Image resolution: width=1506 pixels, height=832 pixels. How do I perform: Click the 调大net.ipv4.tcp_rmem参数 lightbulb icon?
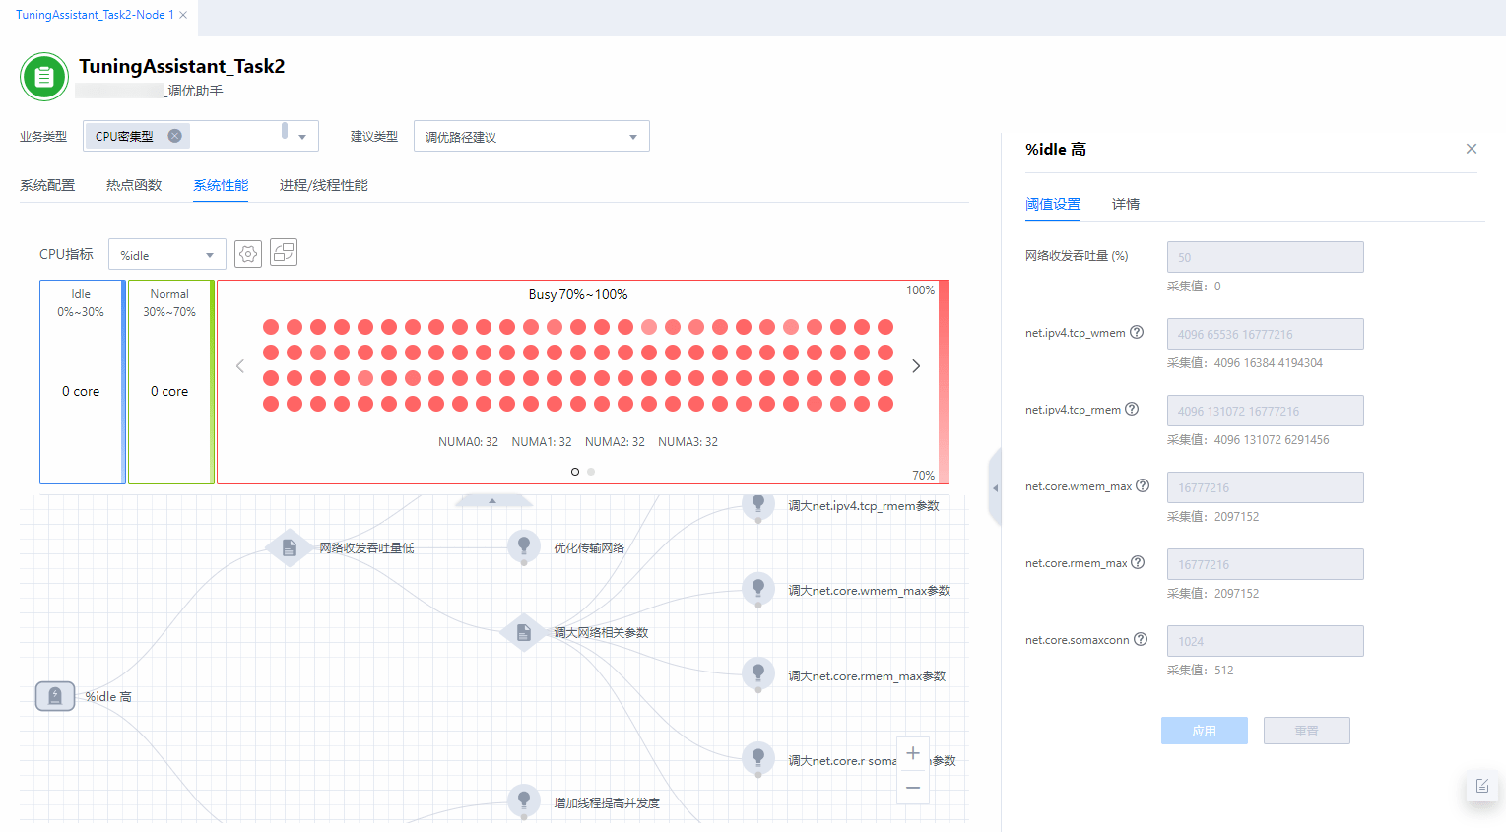click(x=758, y=505)
